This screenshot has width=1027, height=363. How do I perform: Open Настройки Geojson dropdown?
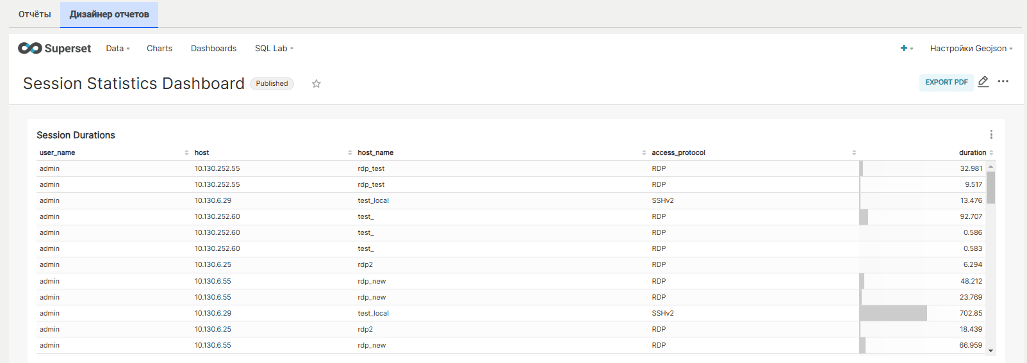(971, 48)
